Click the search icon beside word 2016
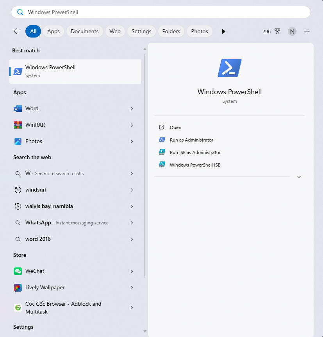The image size is (323, 337). click(18, 239)
